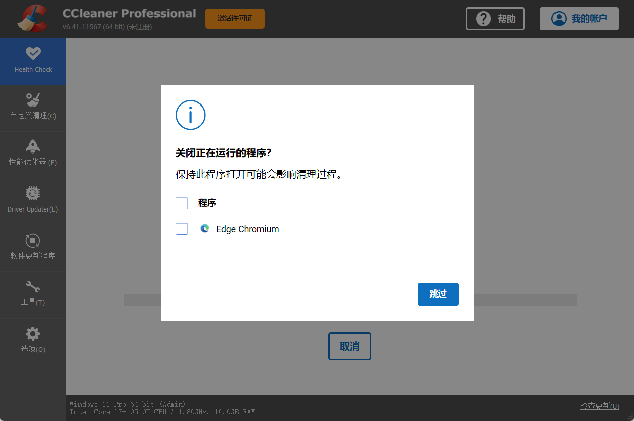This screenshot has height=421, width=634.
Task: Click the 检查更新 link
Action: coord(600,406)
